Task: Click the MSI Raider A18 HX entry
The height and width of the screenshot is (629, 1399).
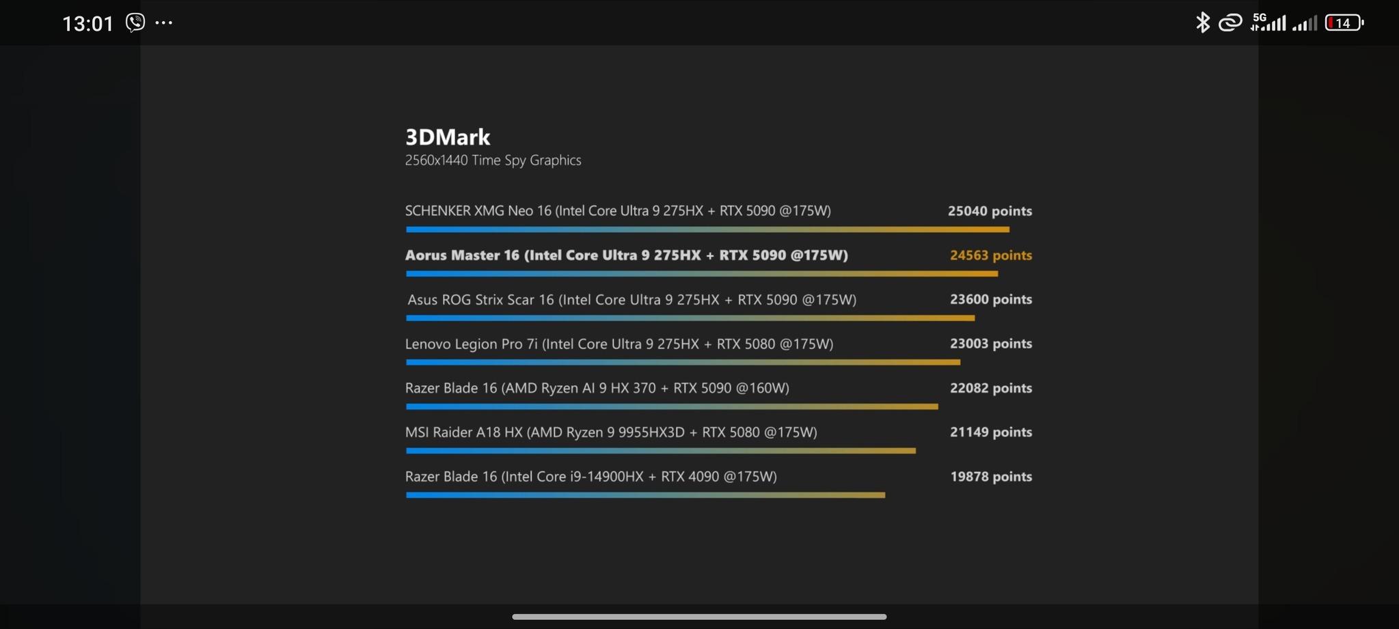Action: click(x=611, y=432)
